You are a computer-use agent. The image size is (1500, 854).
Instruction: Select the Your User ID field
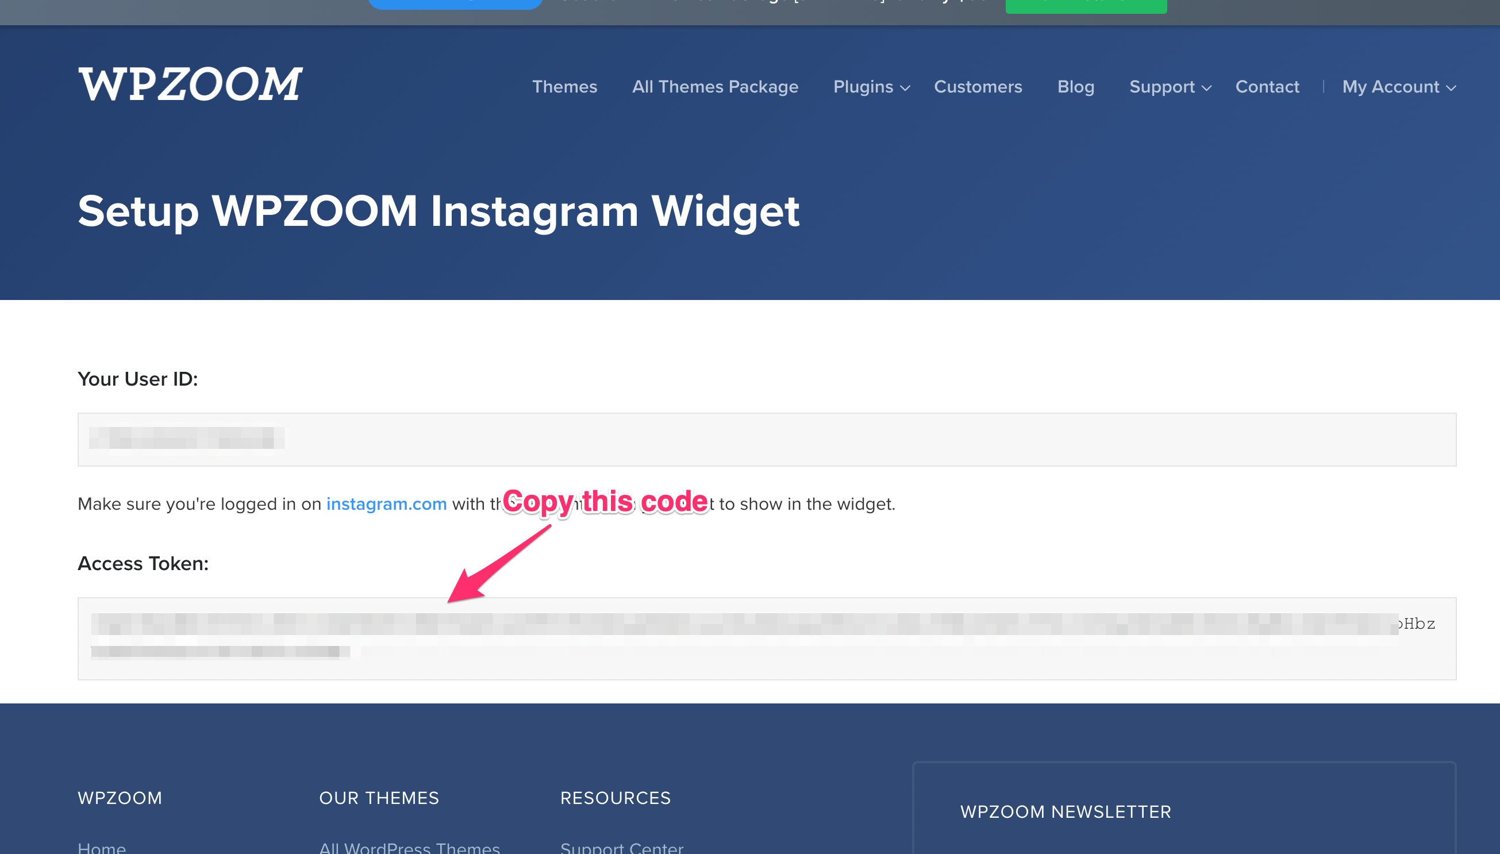pyautogui.click(x=767, y=439)
